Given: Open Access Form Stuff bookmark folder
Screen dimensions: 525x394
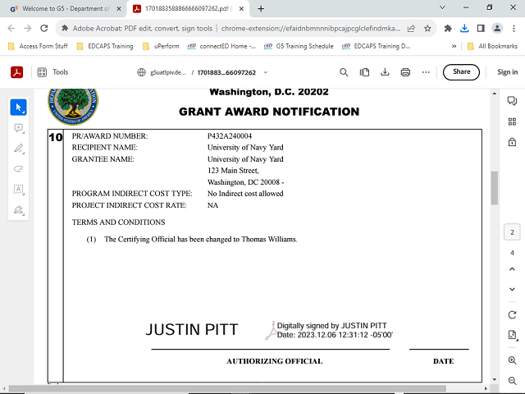Looking at the screenshot, I should tap(38, 46).
